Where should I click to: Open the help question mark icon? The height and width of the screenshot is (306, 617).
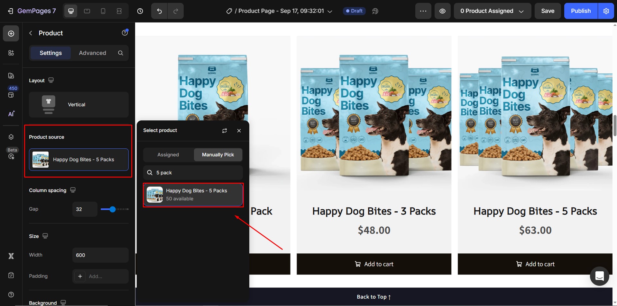[x=11, y=295]
